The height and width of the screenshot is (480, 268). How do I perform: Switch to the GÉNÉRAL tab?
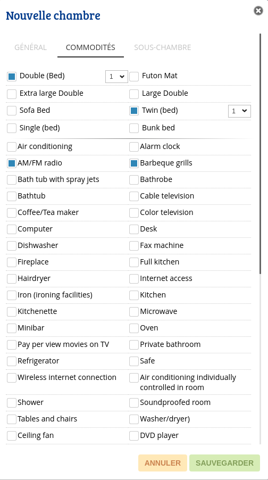[31, 47]
